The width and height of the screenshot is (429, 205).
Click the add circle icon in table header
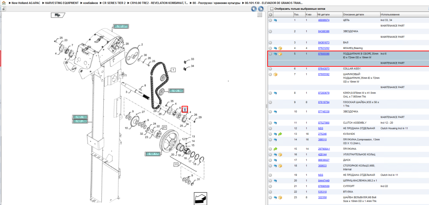[270, 15]
